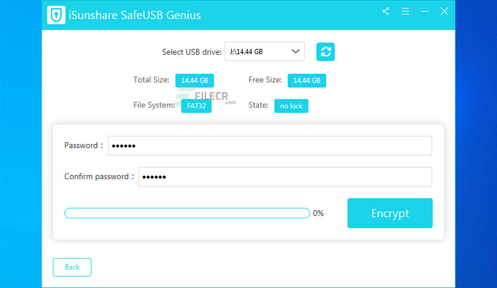The image size is (497, 288).
Task: Click the 'State:' label
Action: click(259, 105)
